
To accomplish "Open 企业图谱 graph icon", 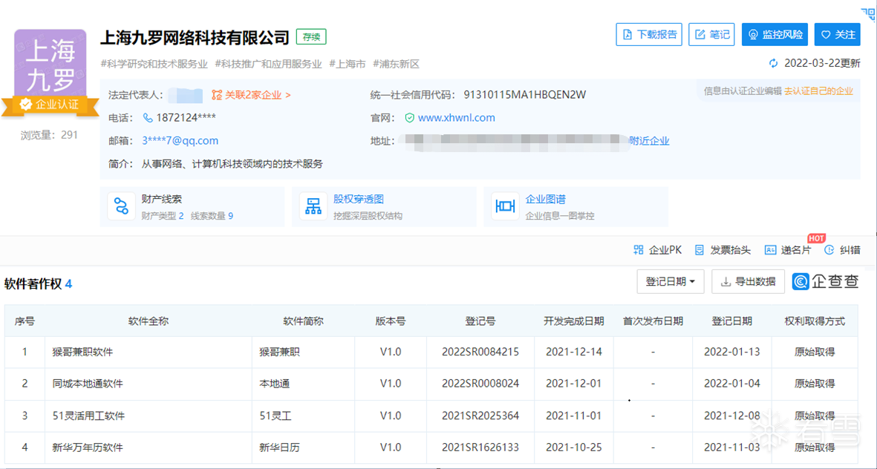I will 505,206.
